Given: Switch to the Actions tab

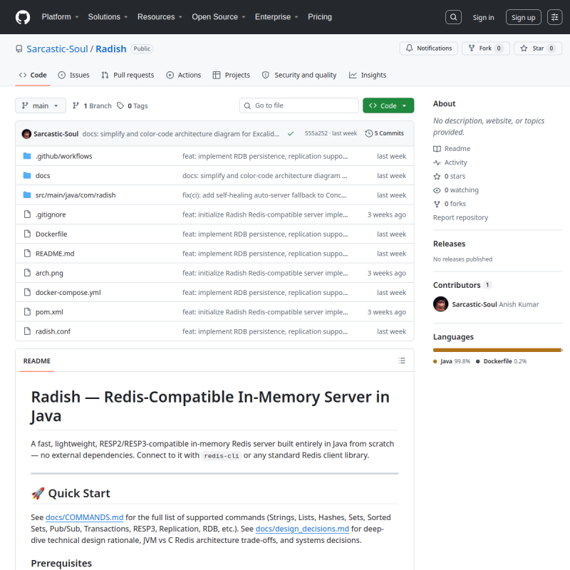Looking at the screenshot, I should [x=184, y=75].
